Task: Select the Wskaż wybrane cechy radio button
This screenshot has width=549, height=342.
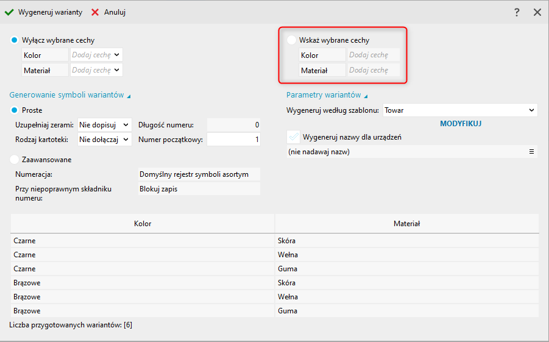Action: (292, 40)
